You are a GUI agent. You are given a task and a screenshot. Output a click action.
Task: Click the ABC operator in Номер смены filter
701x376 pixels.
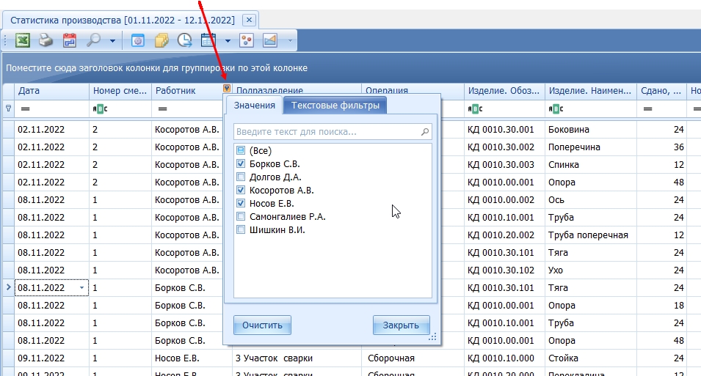click(100, 109)
